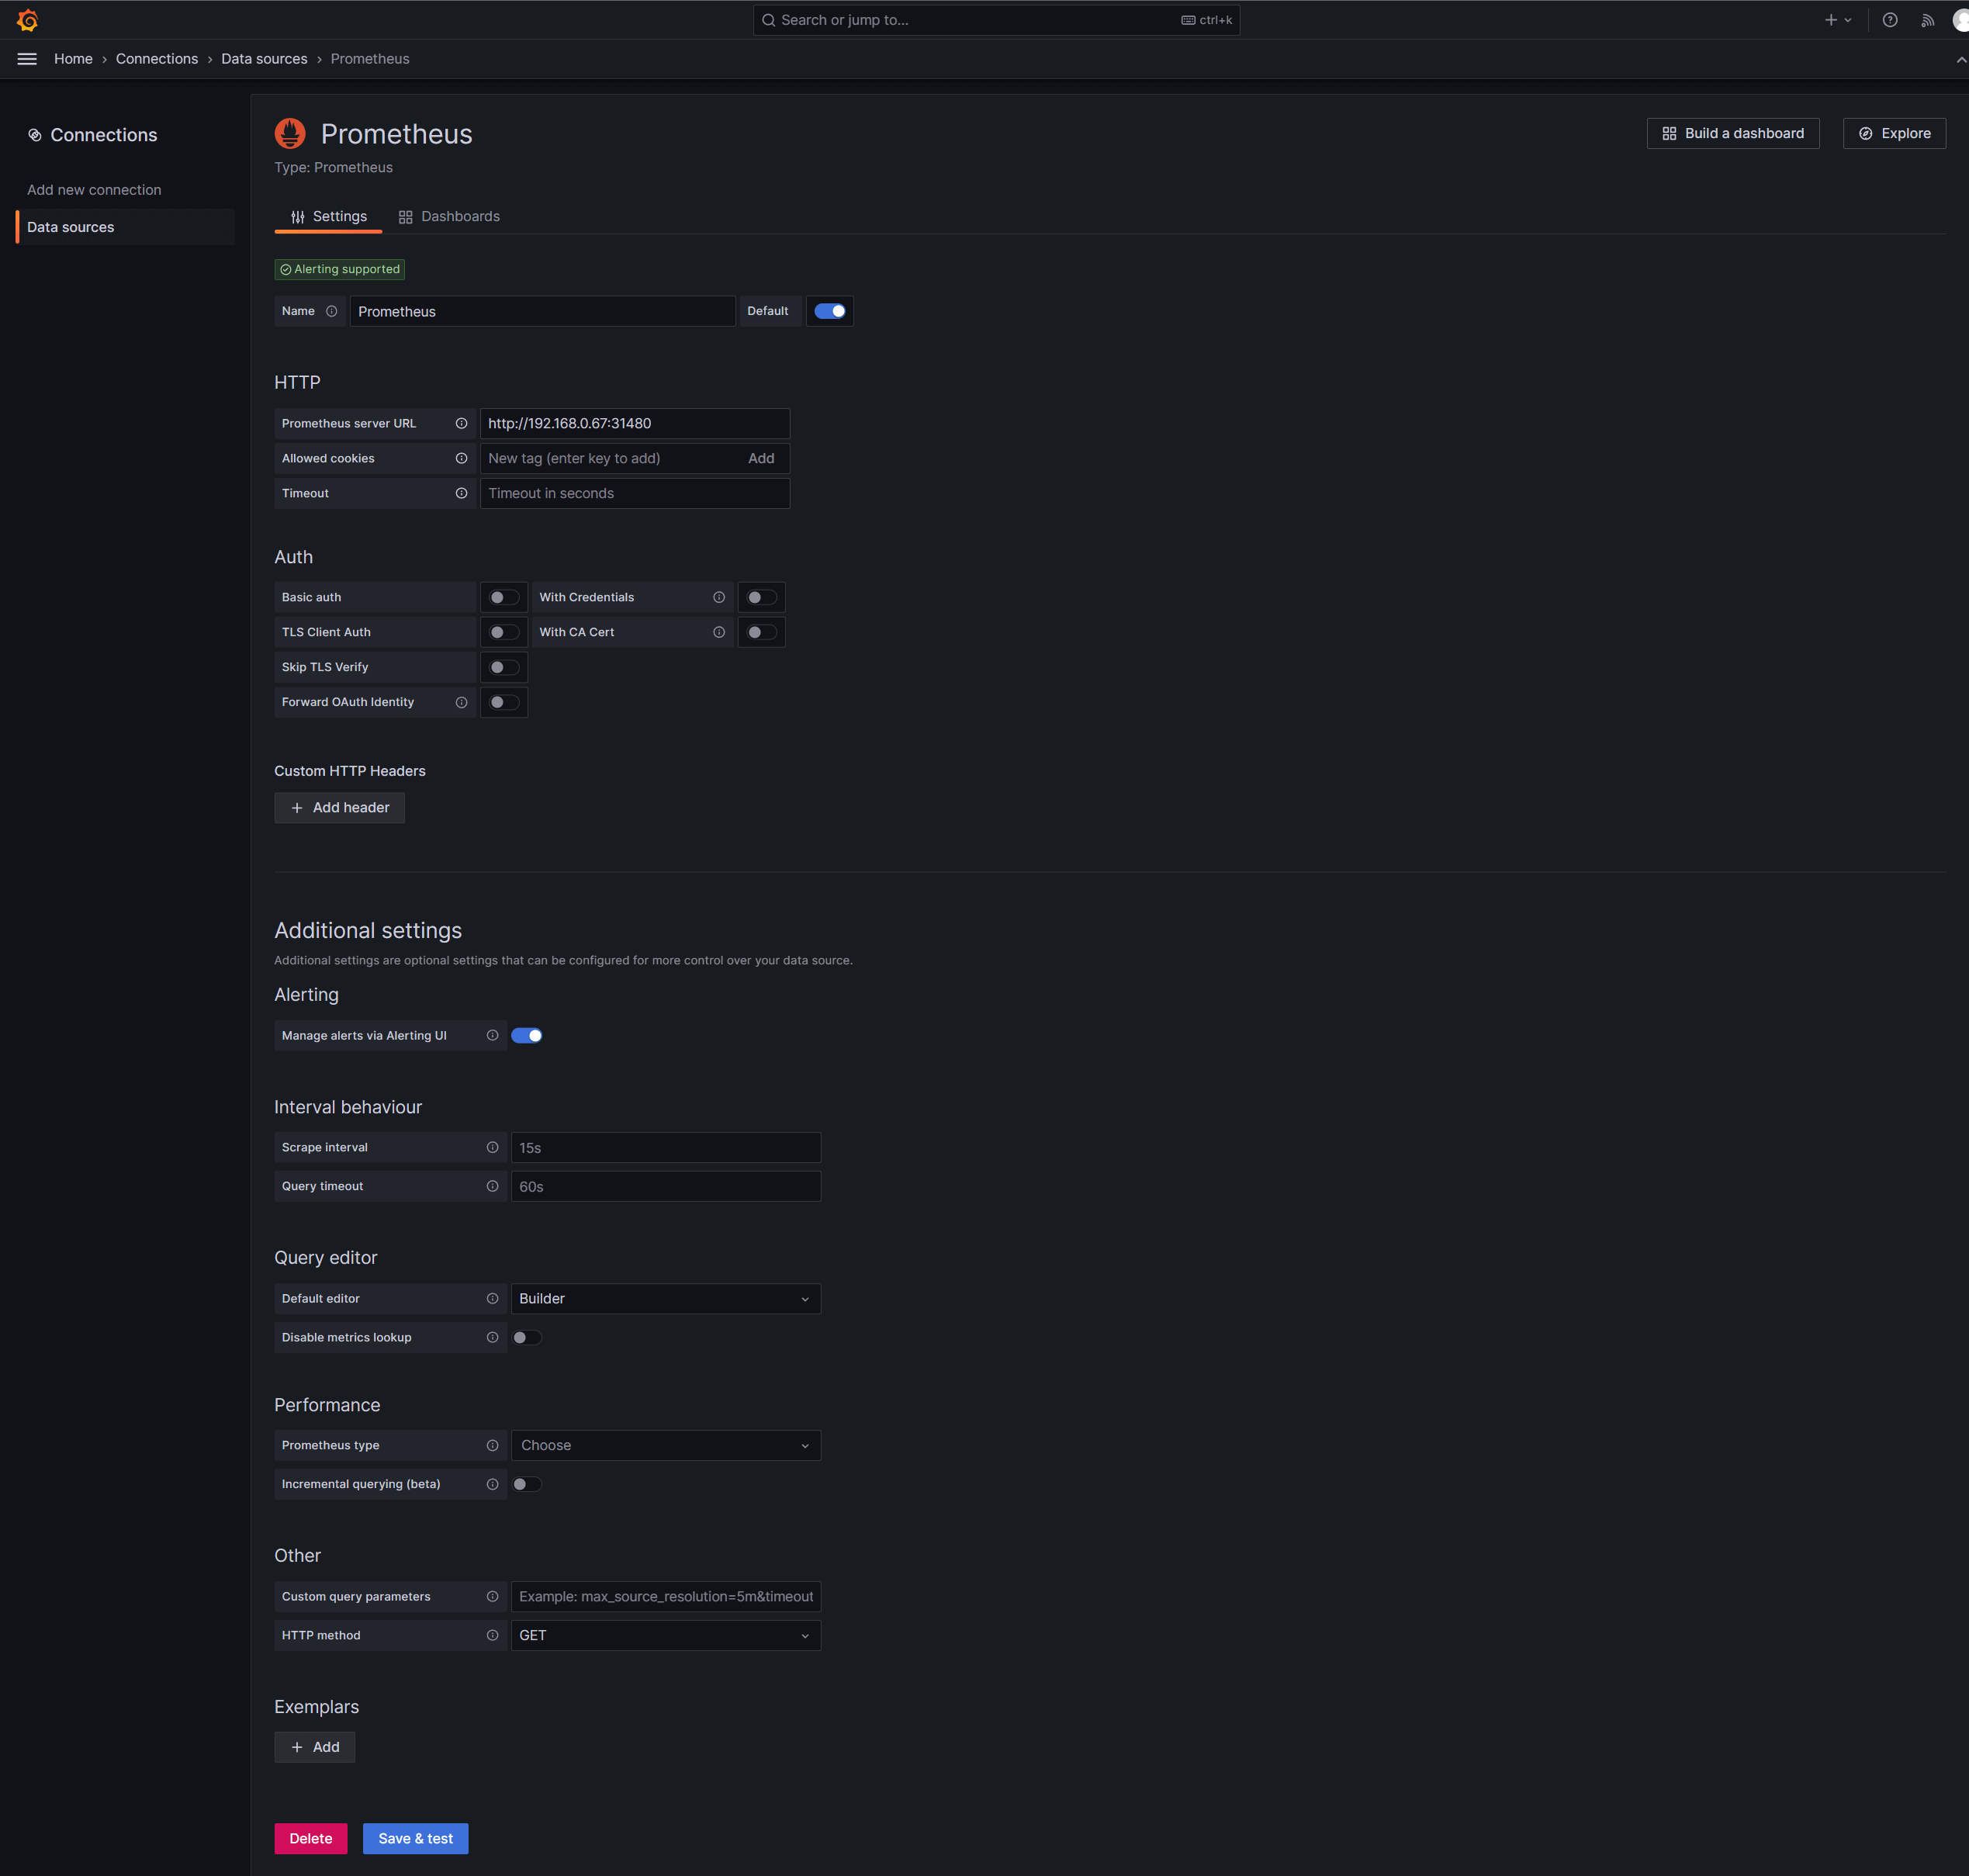The width and height of the screenshot is (1969, 1876).
Task: Click info icon for With Credentials
Action: click(718, 597)
